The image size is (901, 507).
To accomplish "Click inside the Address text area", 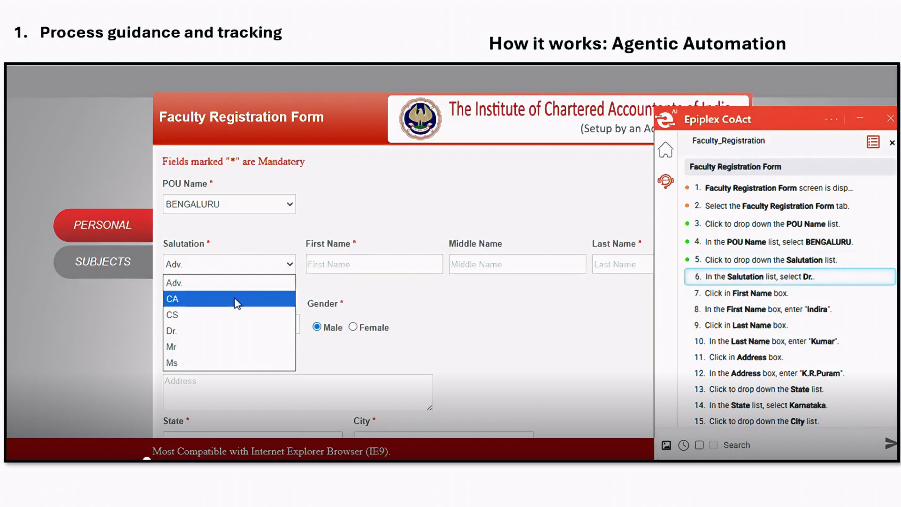I will tap(298, 392).
